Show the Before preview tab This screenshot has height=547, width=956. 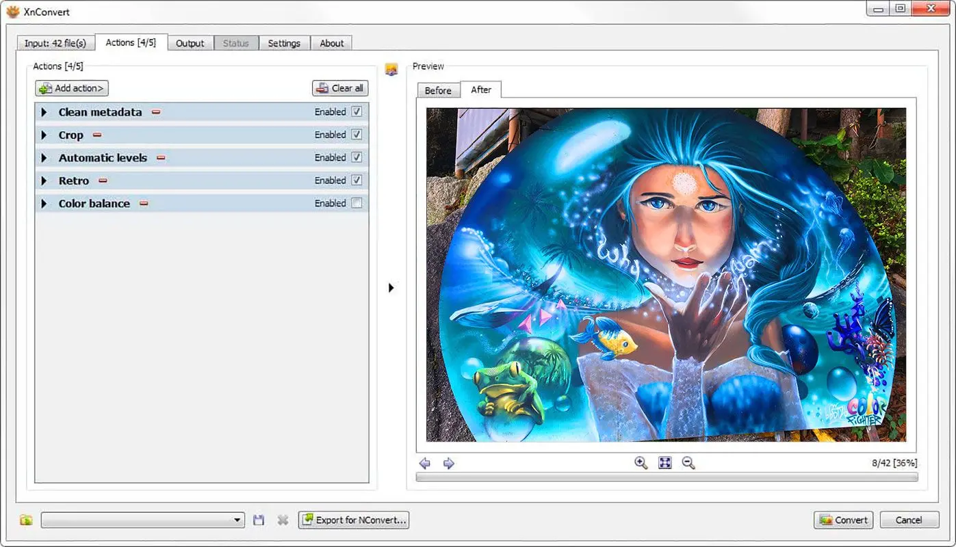(x=438, y=90)
